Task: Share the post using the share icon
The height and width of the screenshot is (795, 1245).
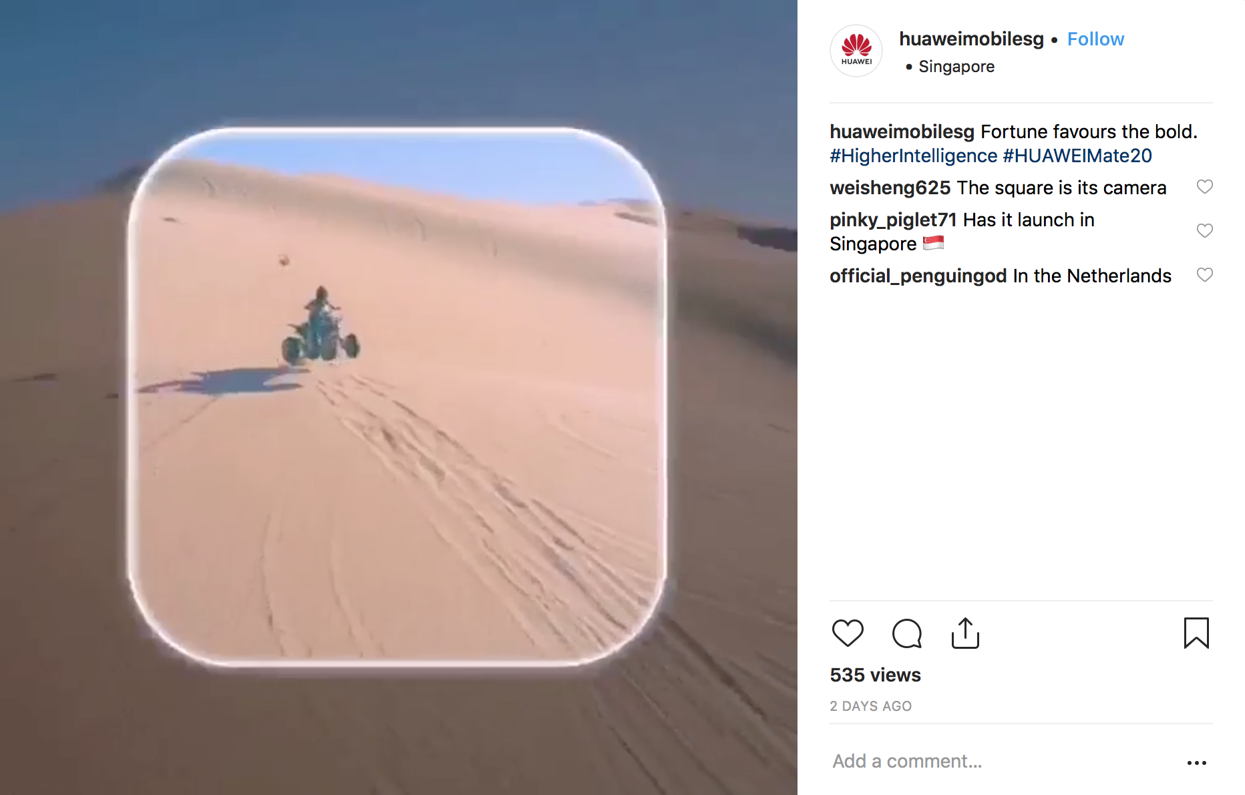Action: pyautogui.click(x=965, y=633)
